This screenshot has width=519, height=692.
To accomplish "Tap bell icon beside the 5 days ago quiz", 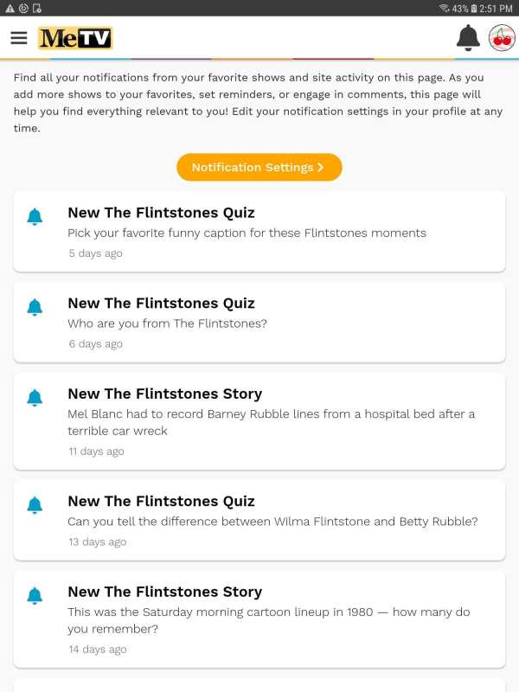I will coord(35,217).
